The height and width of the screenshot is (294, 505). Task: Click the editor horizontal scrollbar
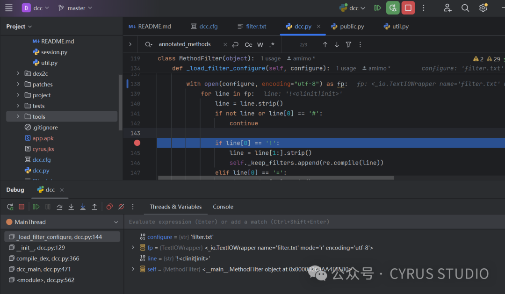276,178
